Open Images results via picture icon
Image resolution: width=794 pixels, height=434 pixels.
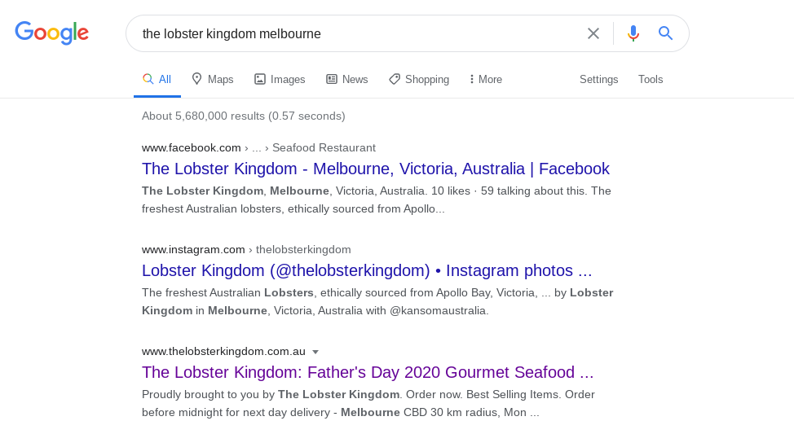pos(260,79)
